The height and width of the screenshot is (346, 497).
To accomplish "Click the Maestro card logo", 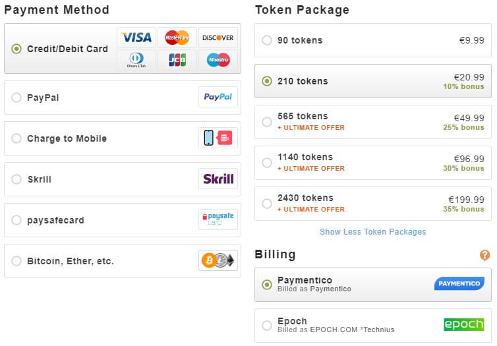I will pyautogui.click(x=218, y=59).
